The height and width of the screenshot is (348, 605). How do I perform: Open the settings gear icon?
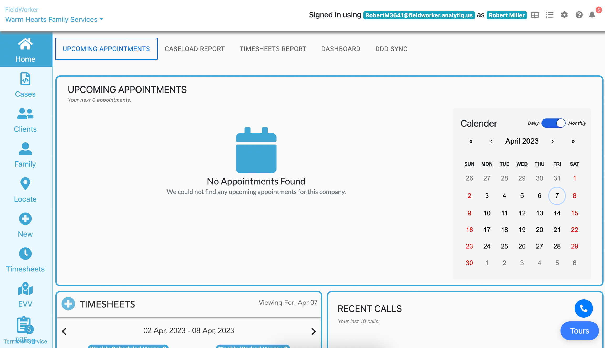click(x=564, y=15)
